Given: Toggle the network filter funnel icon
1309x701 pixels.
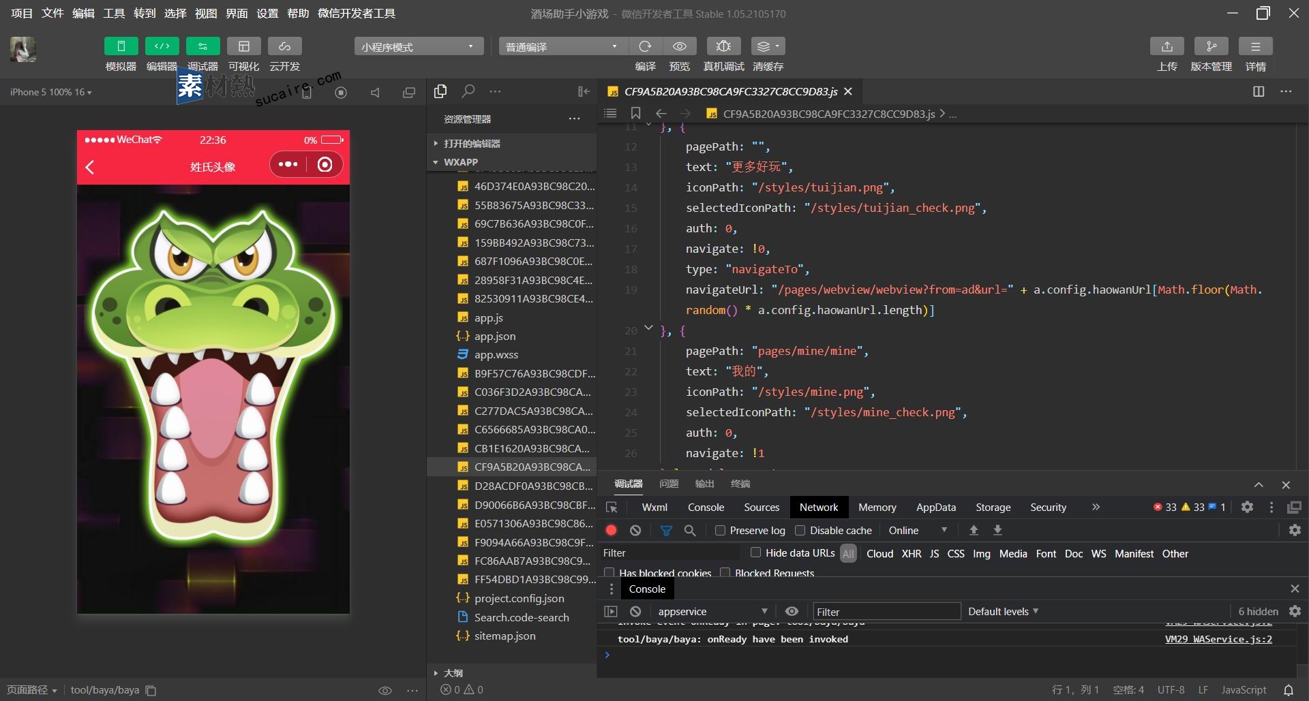Looking at the screenshot, I should 666,530.
